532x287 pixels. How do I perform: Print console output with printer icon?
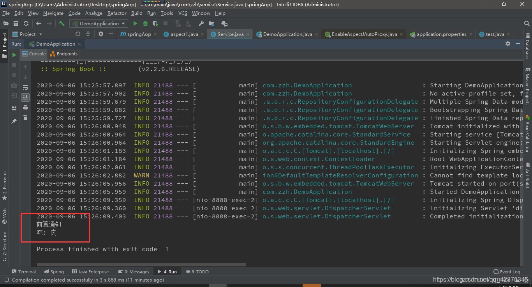pyautogui.click(x=25, y=107)
